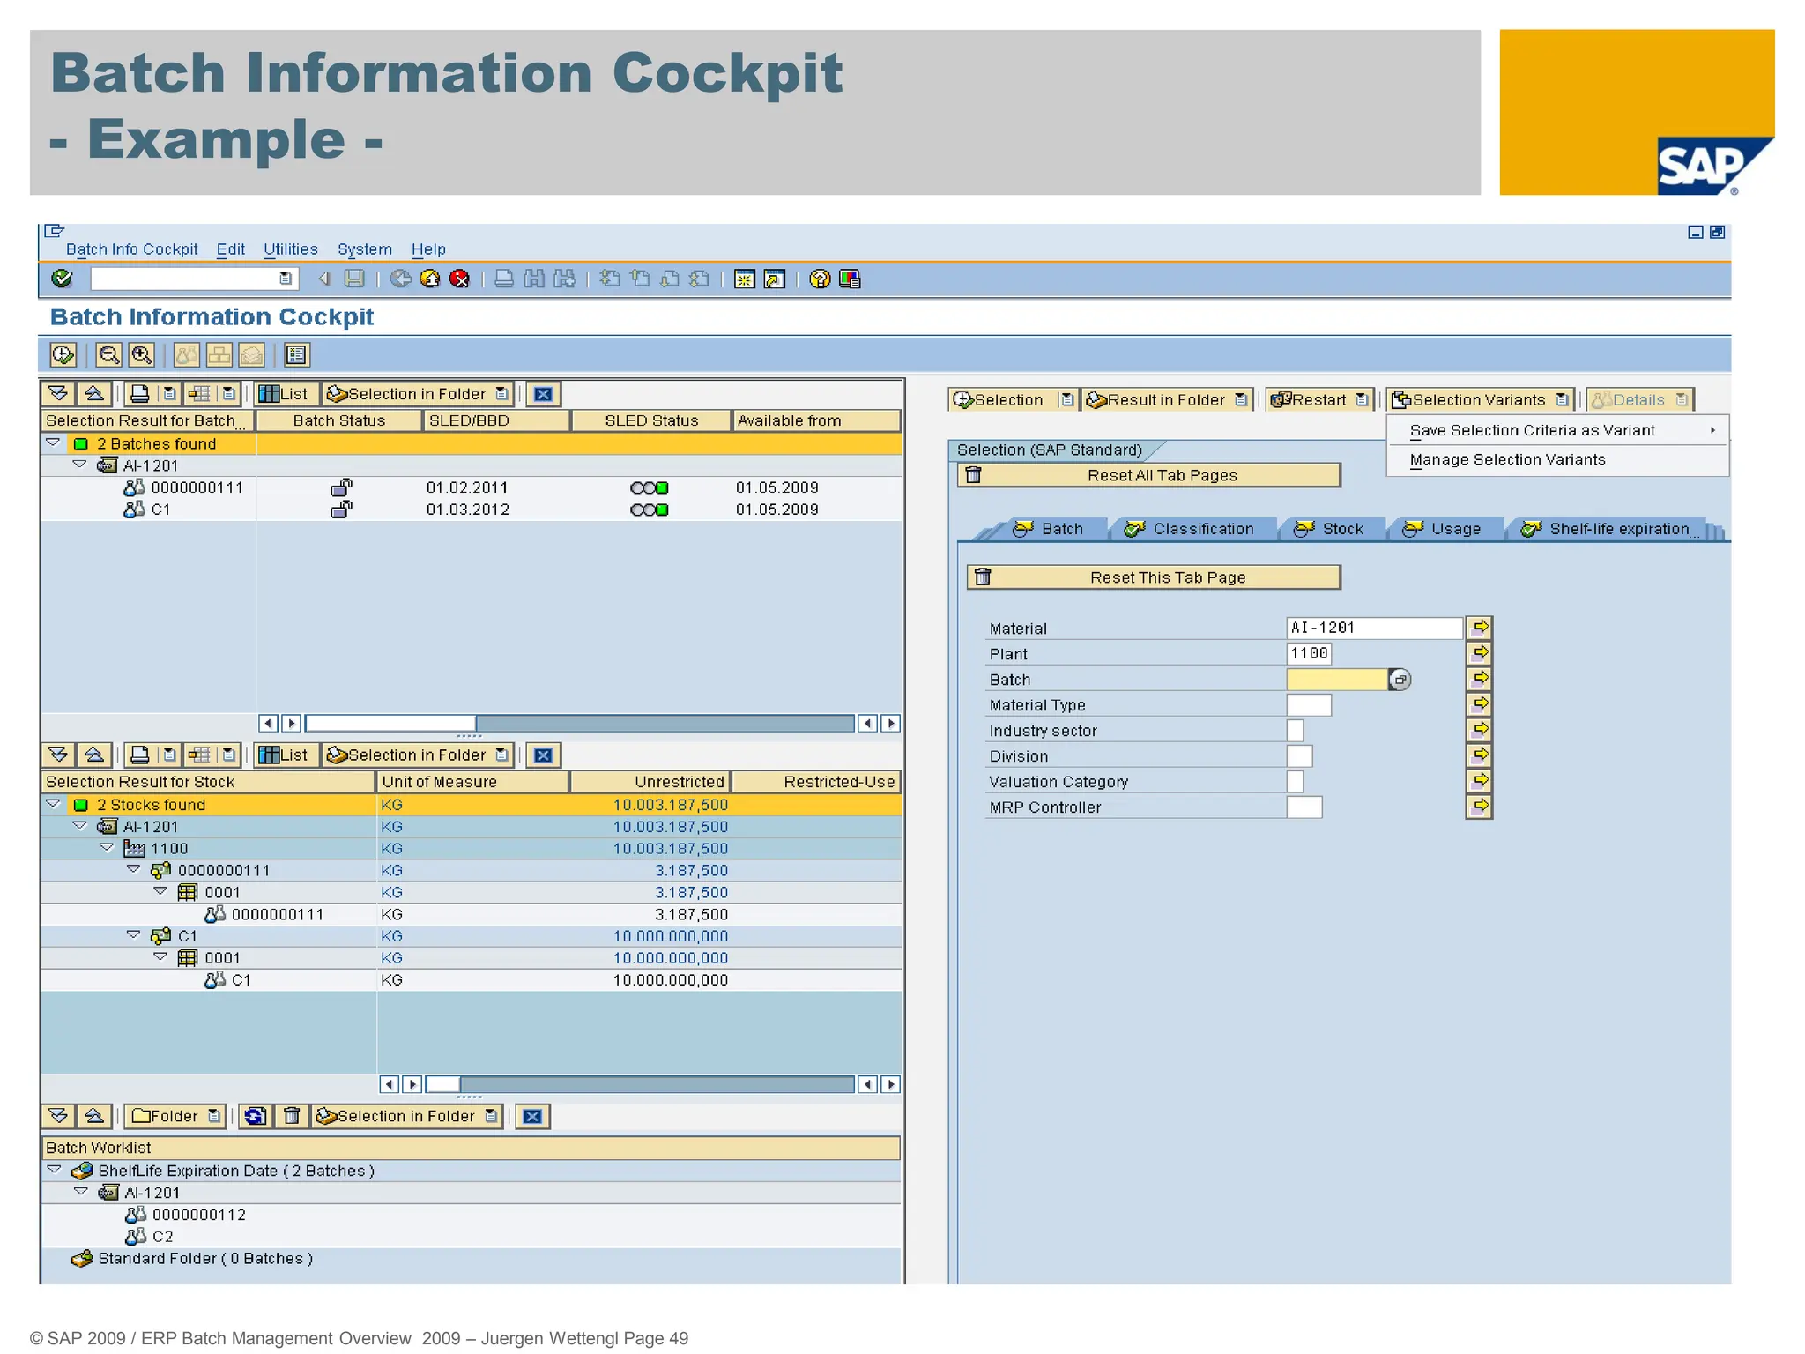Collapse ShelfLife Expiration Date folder

pyautogui.click(x=54, y=1170)
